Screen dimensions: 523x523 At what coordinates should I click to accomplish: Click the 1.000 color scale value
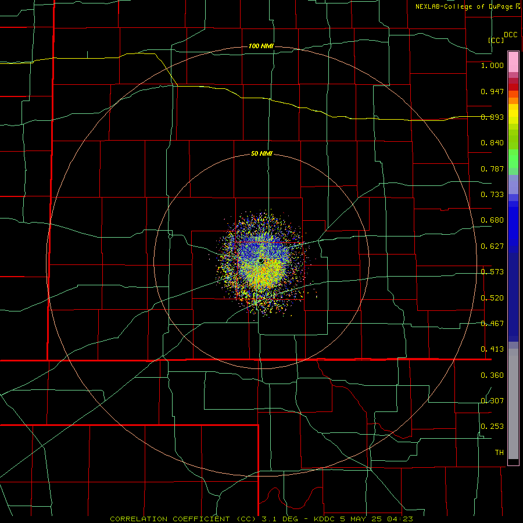492,65
